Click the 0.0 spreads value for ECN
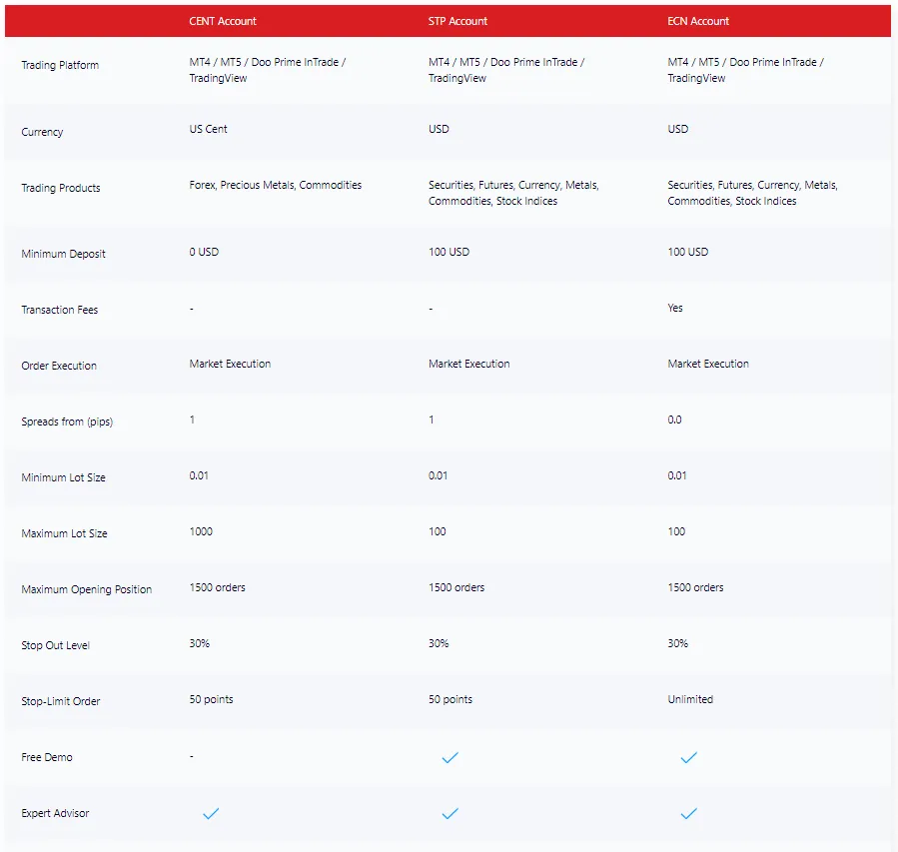Image resolution: width=898 pixels, height=852 pixels. (674, 420)
